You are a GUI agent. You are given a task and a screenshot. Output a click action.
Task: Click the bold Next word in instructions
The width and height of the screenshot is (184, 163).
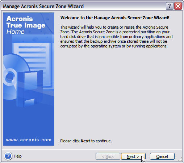click(85, 141)
